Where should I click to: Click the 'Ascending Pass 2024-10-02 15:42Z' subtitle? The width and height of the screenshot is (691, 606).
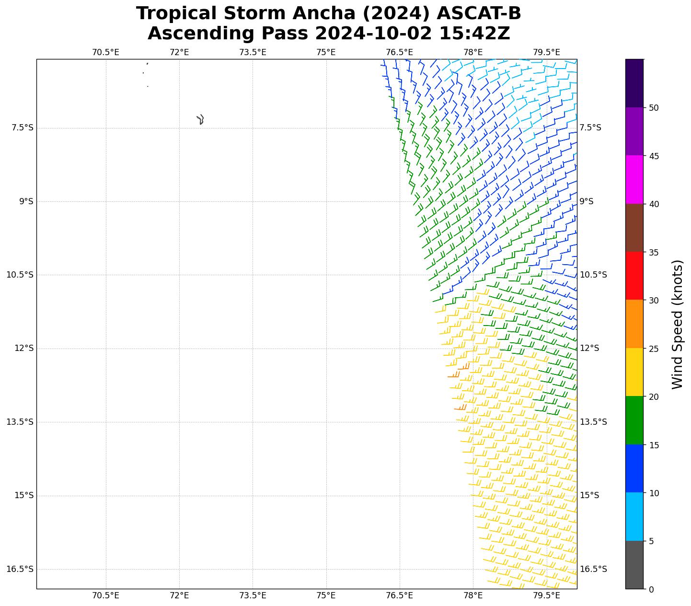[x=328, y=34]
